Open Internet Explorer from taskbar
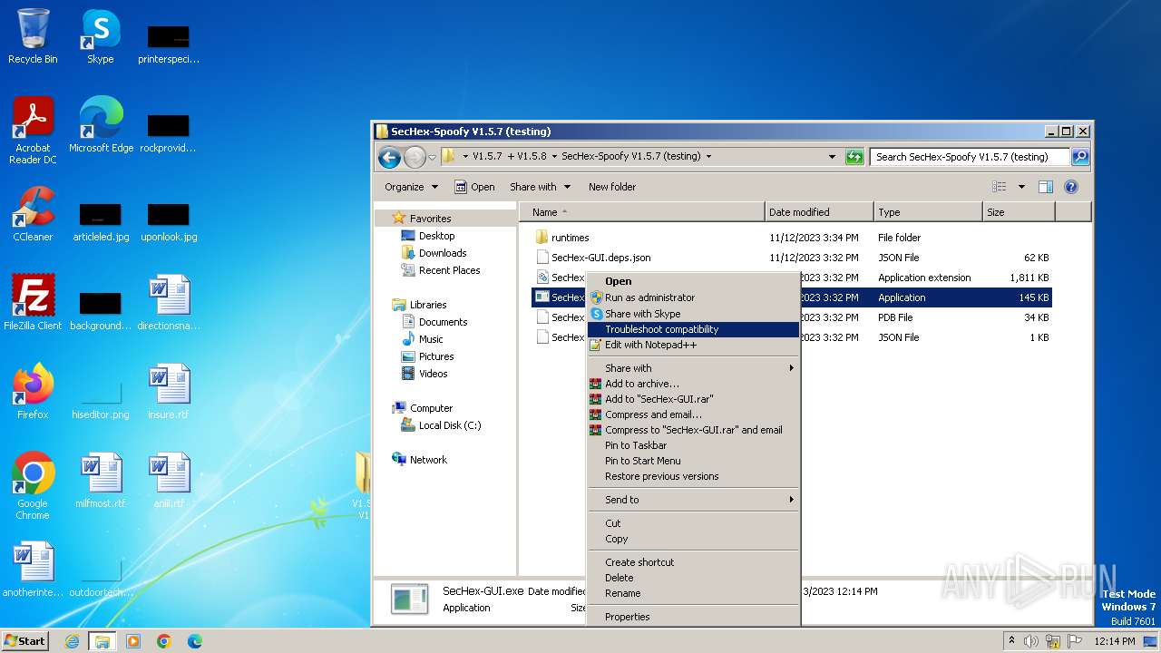1161x653 pixels. [72, 641]
